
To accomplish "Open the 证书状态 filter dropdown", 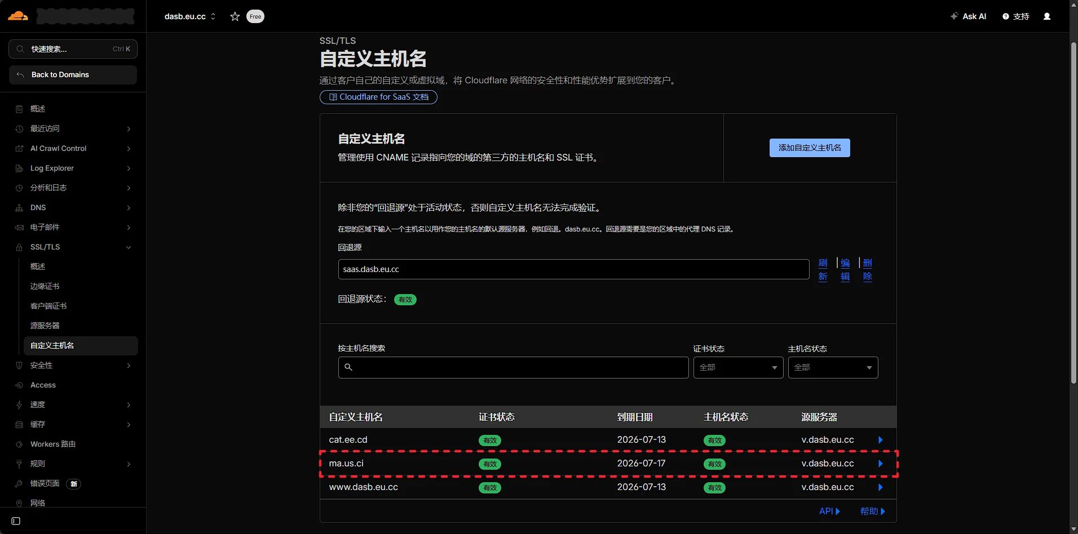I will (x=738, y=367).
